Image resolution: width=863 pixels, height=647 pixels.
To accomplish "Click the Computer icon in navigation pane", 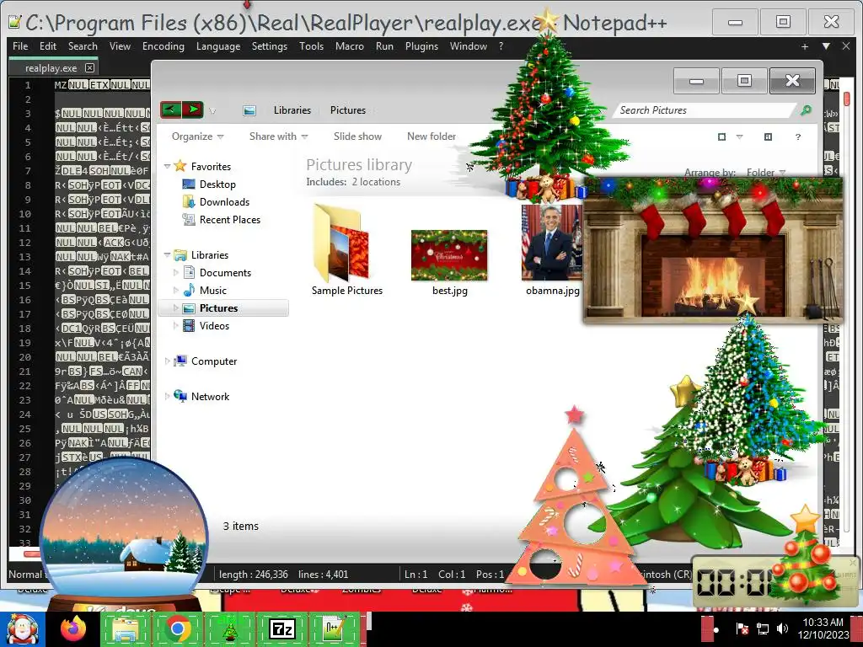I will point(180,361).
